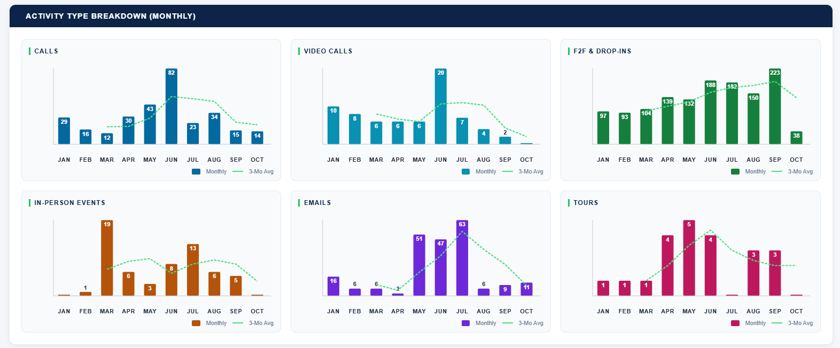Click the CALLS chart title

(46, 51)
